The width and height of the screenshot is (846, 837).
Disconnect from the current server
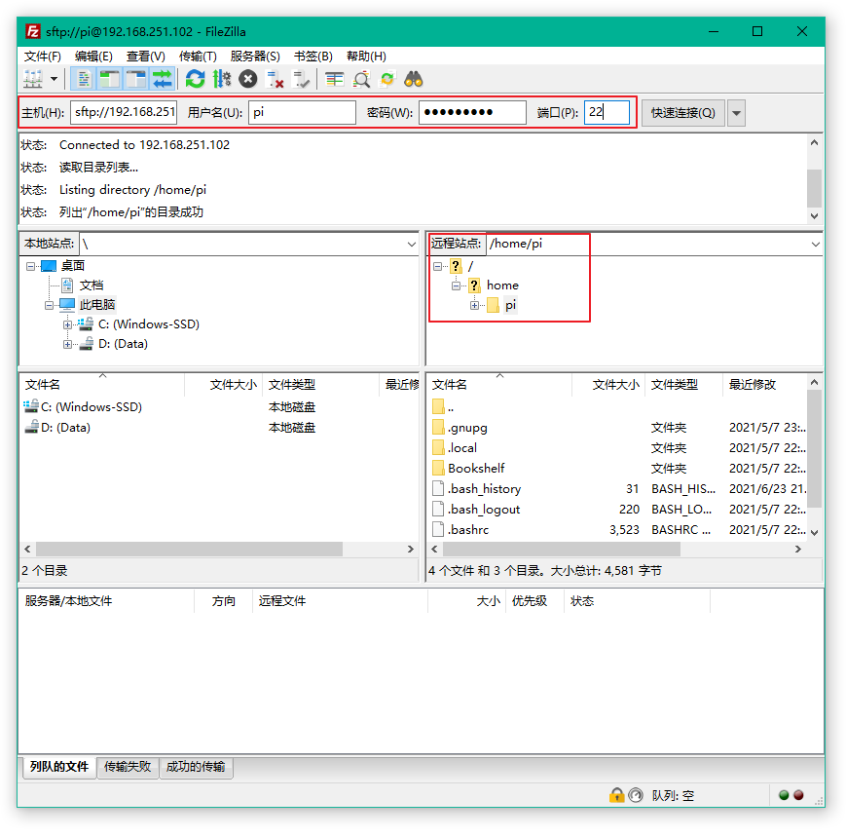(x=276, y=79)
